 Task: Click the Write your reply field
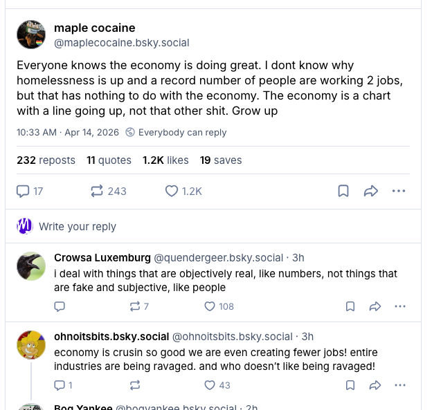(78, 226)
